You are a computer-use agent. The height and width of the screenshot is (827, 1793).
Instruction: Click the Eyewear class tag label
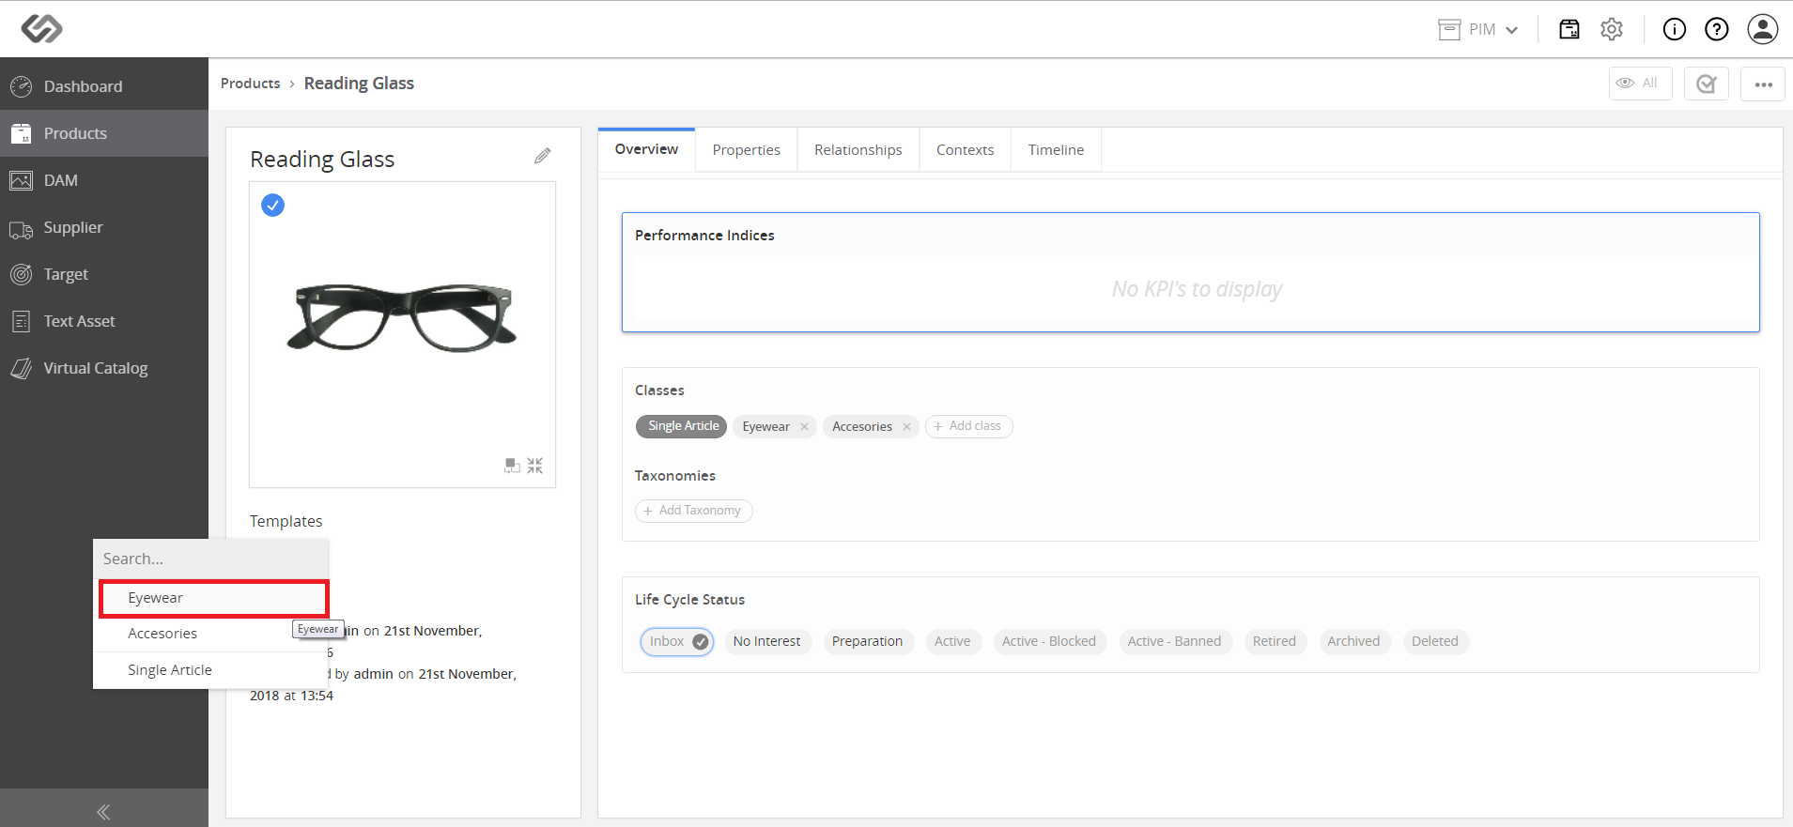point(765,427)
